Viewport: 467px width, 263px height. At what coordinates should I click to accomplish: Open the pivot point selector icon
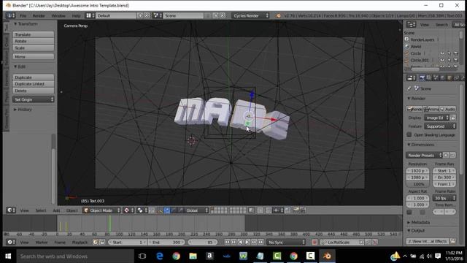pyautogui.click(x=142, y=210)
